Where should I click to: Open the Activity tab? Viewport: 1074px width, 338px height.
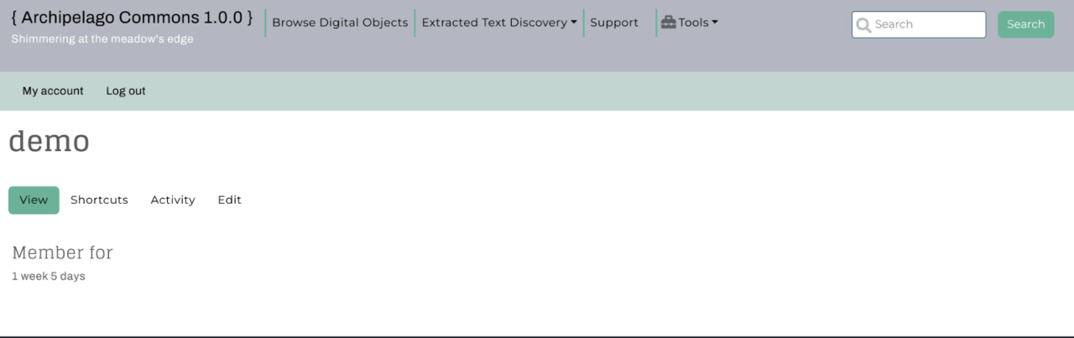point(173,200)
